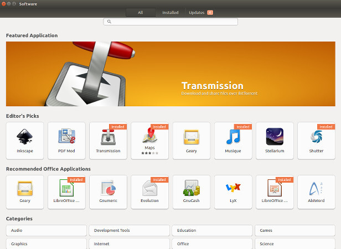This screenshot has width=341, height=249.
Task: Close the Software window
Action: (3, 4)
